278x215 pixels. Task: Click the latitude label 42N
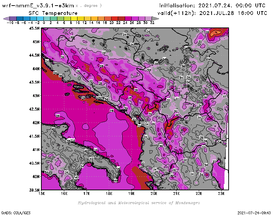[x=36, y=123]
